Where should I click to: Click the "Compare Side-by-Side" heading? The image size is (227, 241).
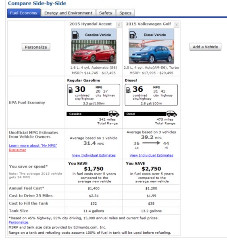pos(37,3)
